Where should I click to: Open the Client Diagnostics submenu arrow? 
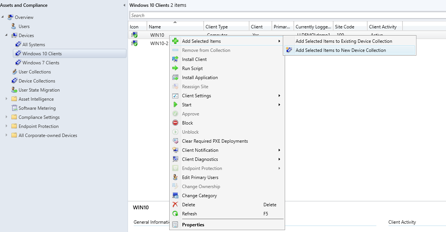point(279,159)
